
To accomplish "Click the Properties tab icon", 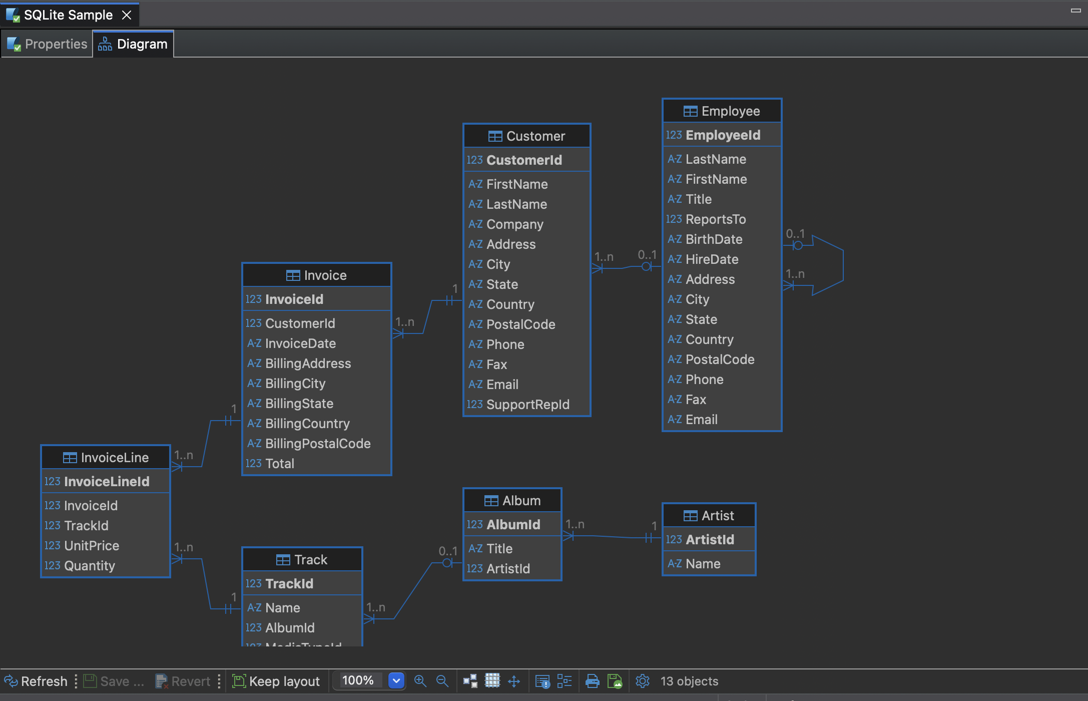I will [14, 44].
